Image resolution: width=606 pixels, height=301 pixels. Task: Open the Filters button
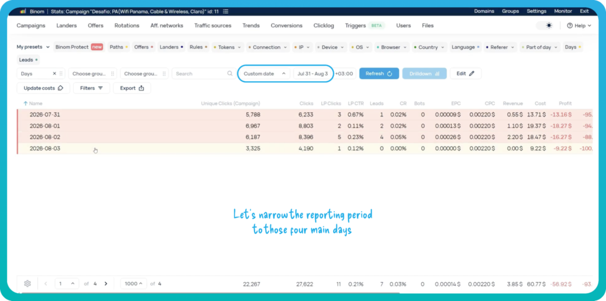[92, 88]
